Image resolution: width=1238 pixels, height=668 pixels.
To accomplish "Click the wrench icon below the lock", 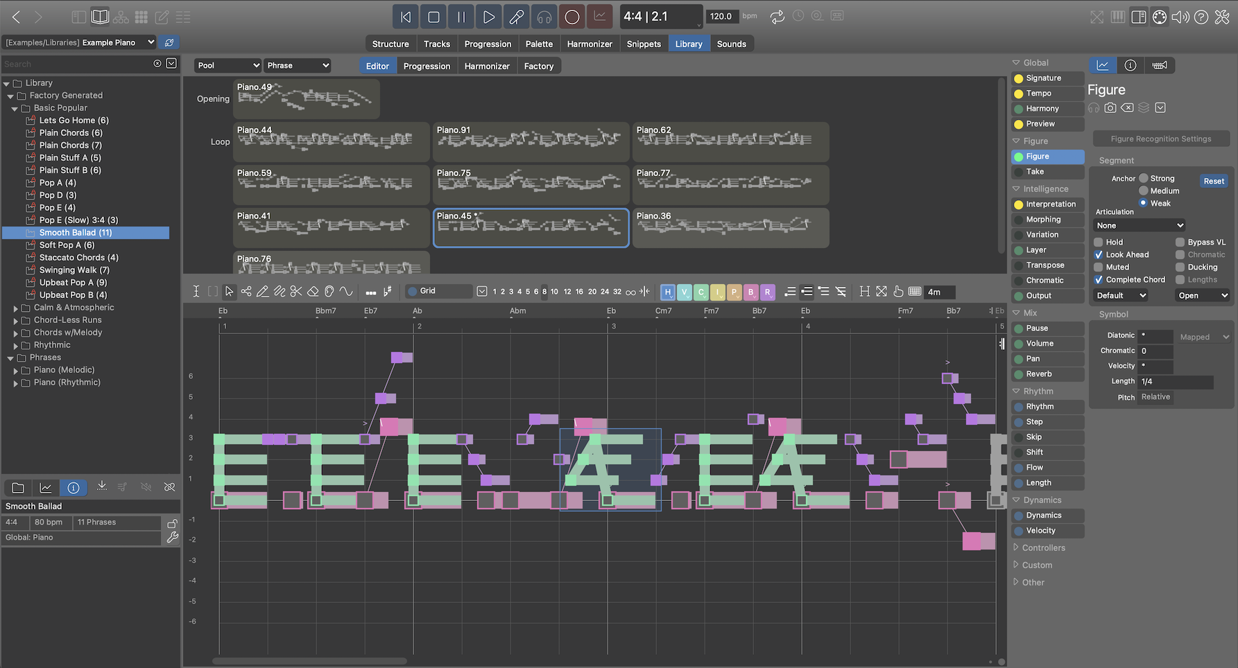I will pos(173,538).
